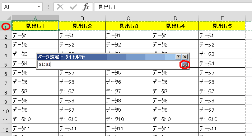Click データ10 cell in column C
252x136 pixels.
coord(129,119)
